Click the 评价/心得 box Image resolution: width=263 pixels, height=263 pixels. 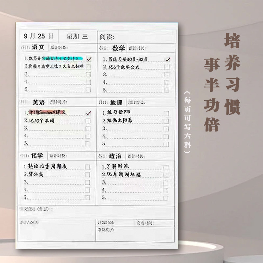[57, 230]
